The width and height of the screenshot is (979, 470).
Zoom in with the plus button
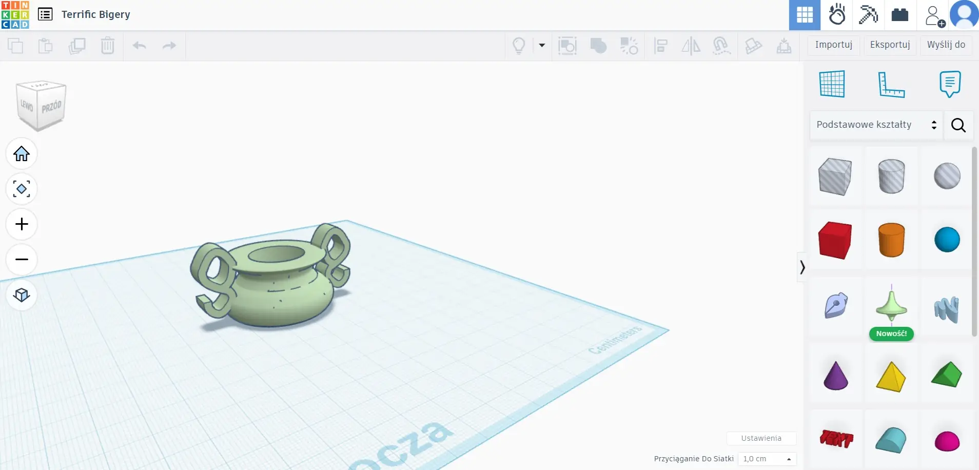[22, 224]
